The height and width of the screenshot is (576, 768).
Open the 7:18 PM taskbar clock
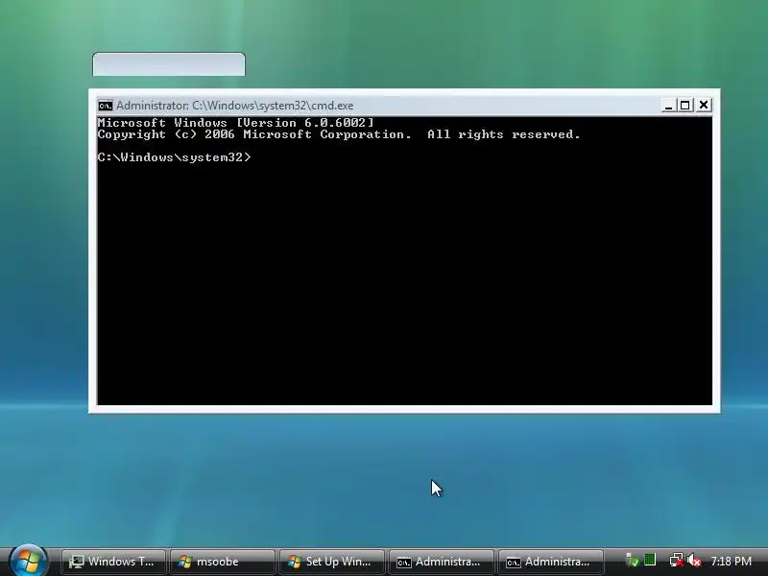pos(731,562)
